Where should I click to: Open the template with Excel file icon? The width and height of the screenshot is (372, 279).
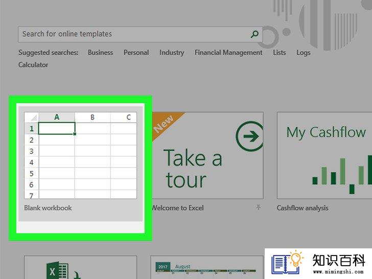[x=80, y=267]
